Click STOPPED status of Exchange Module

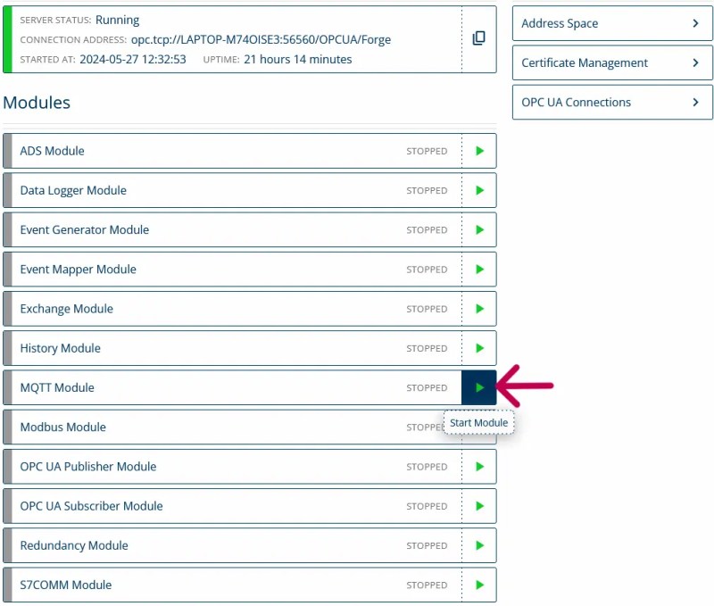(x=427, y=309)
